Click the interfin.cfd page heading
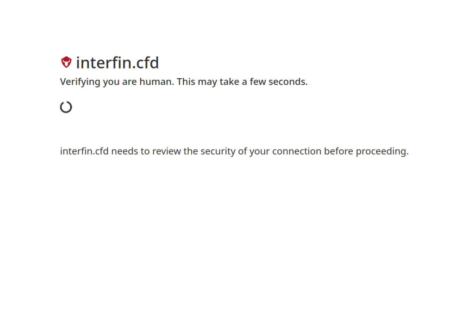This screenshot has width=474, height=316. pos(118,62)
